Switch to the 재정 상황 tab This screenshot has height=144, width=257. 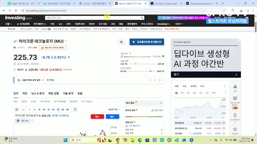53,93
